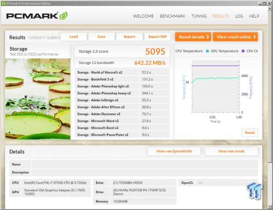Maximize the PCMark 8 window
This screenshot has width=273, height=210.
tap(264, 4)
